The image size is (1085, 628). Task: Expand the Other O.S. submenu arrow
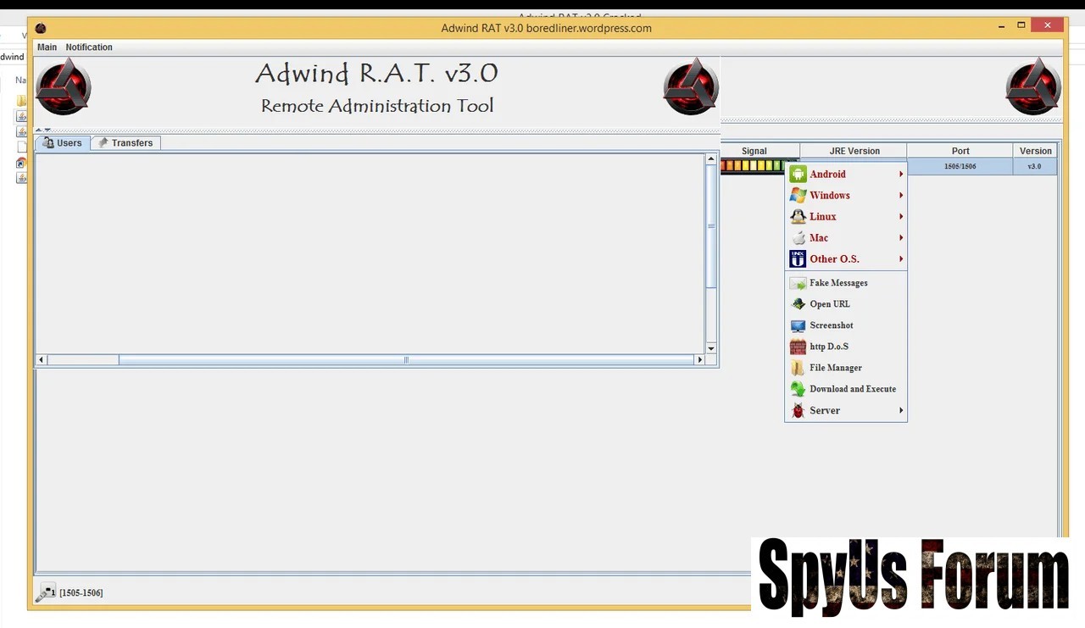tap(901, 259)
